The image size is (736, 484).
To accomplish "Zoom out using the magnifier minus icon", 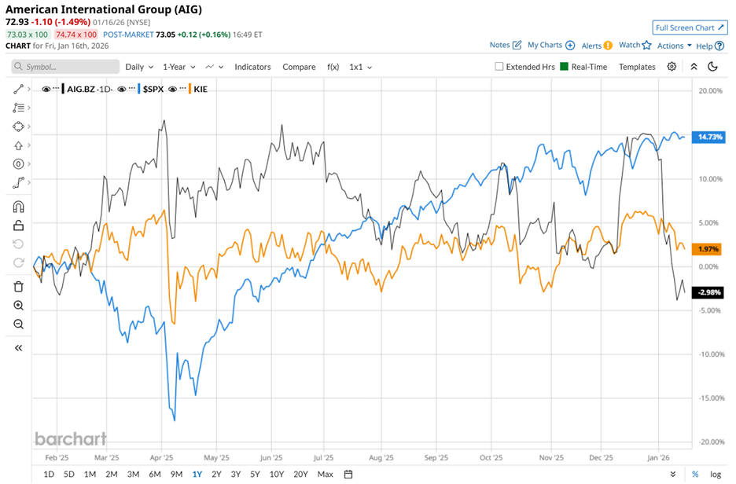I will (x=19, y=324).
